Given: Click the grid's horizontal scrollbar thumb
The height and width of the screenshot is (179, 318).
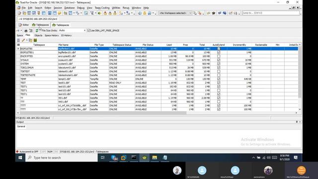Looking at the screenshot, I should pos(103,113).
